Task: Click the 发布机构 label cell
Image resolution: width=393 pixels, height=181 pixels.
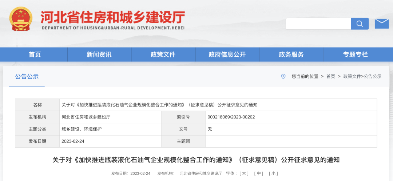Action: pos(37,117)
